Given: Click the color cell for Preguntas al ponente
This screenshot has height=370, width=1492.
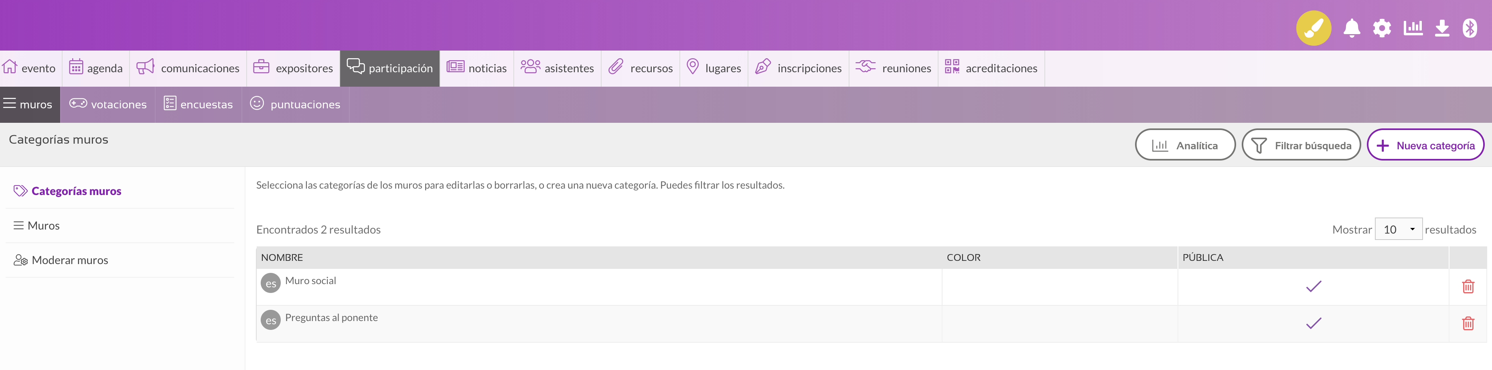Looking at the screenshot, I should coord(1059,323).
